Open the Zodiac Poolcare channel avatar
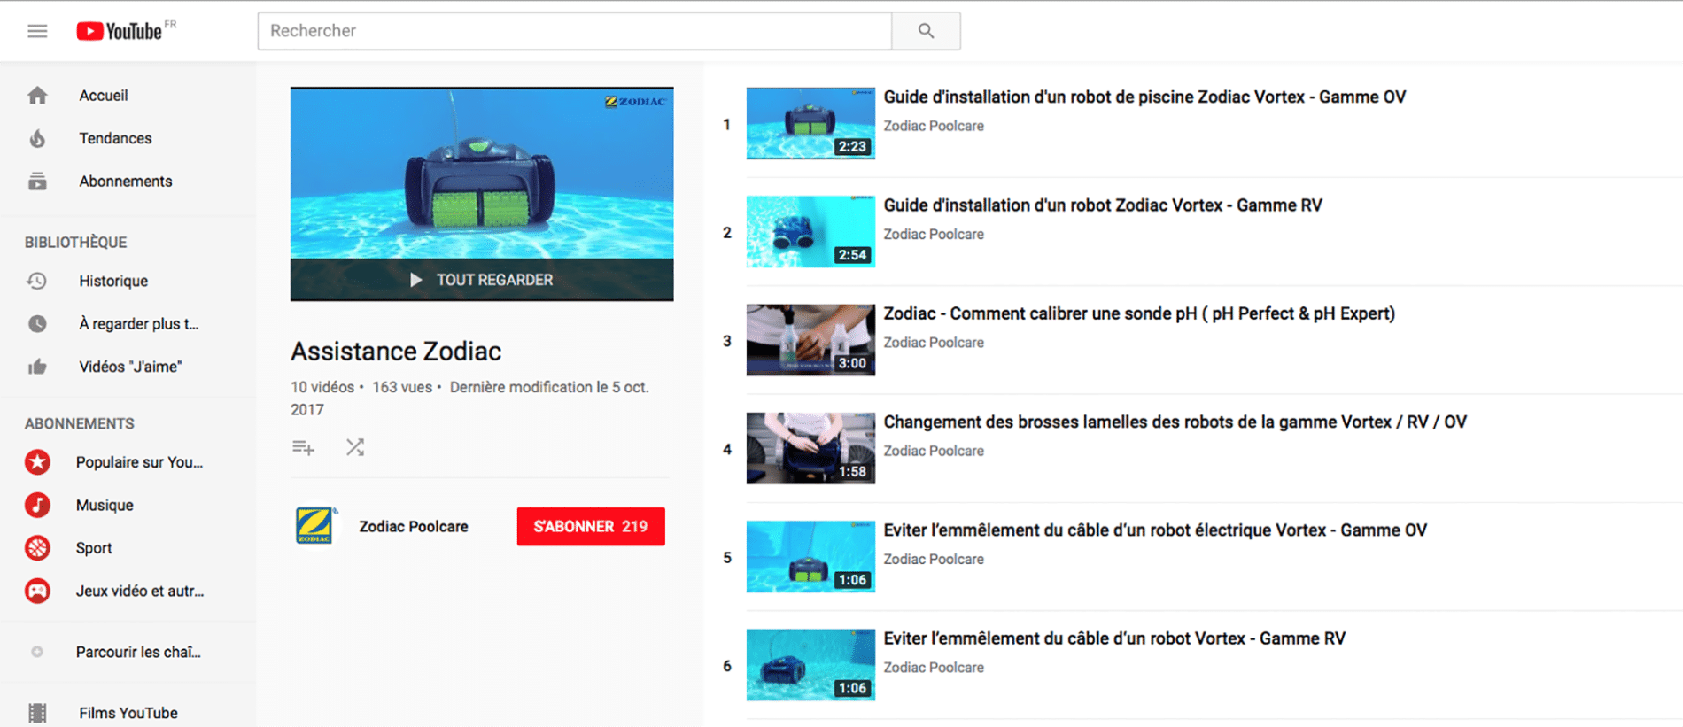1683x727 pixels. tap(314, 526)
